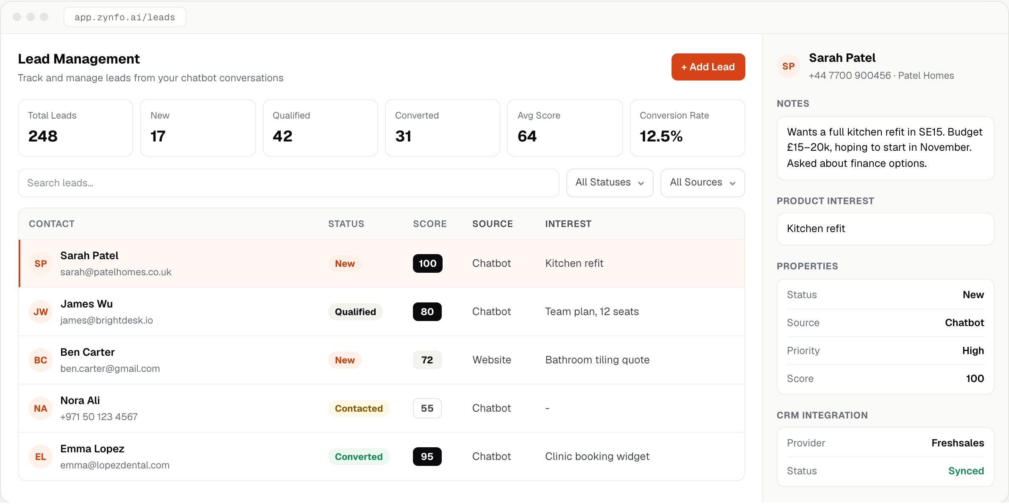The image size is (1009, 504).
Task: Sort by the INTEREST column header
Action: click(x=568, y=224)
